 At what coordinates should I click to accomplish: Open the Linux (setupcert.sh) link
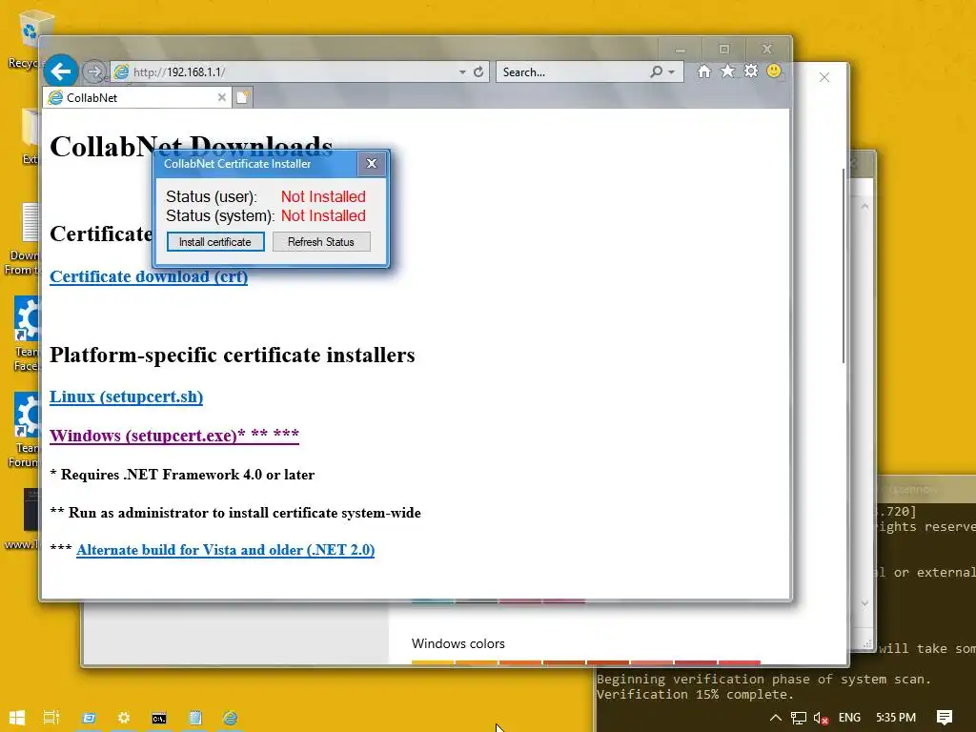127,396
